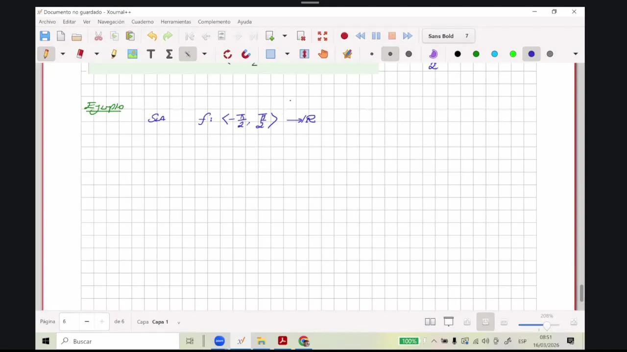Activate the Hand tool
The height and width of the screenshot is (352, 627).
tap(323, 54)
